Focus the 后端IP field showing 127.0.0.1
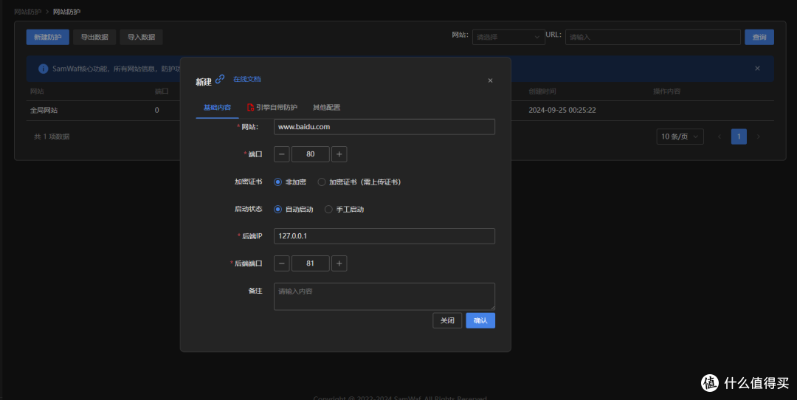The image size is (797, 400). pyautogui.click(x=384, y=236)
